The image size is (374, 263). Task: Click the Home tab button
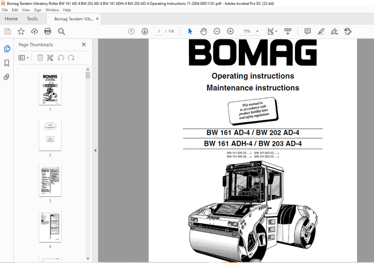11,19
